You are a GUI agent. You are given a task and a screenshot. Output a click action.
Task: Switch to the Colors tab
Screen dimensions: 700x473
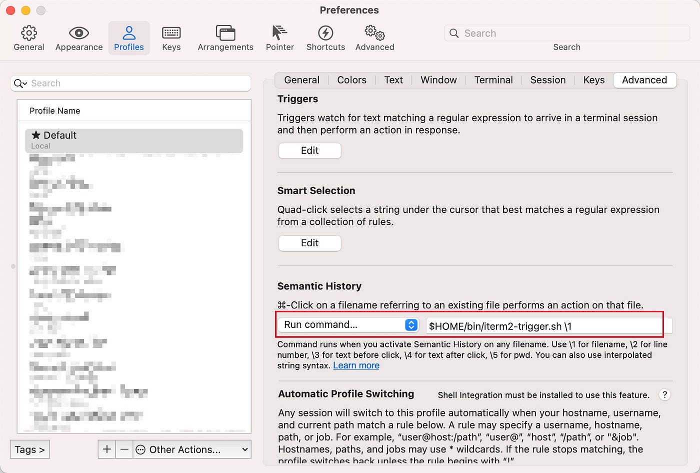[x=351, y=80]
